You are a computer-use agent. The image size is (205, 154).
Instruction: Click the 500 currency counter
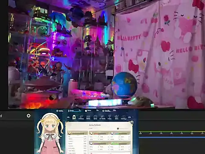[60, 111]
